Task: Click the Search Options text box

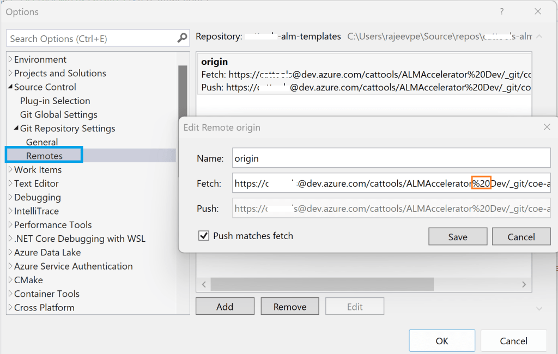Action: (x=92, y=39)
